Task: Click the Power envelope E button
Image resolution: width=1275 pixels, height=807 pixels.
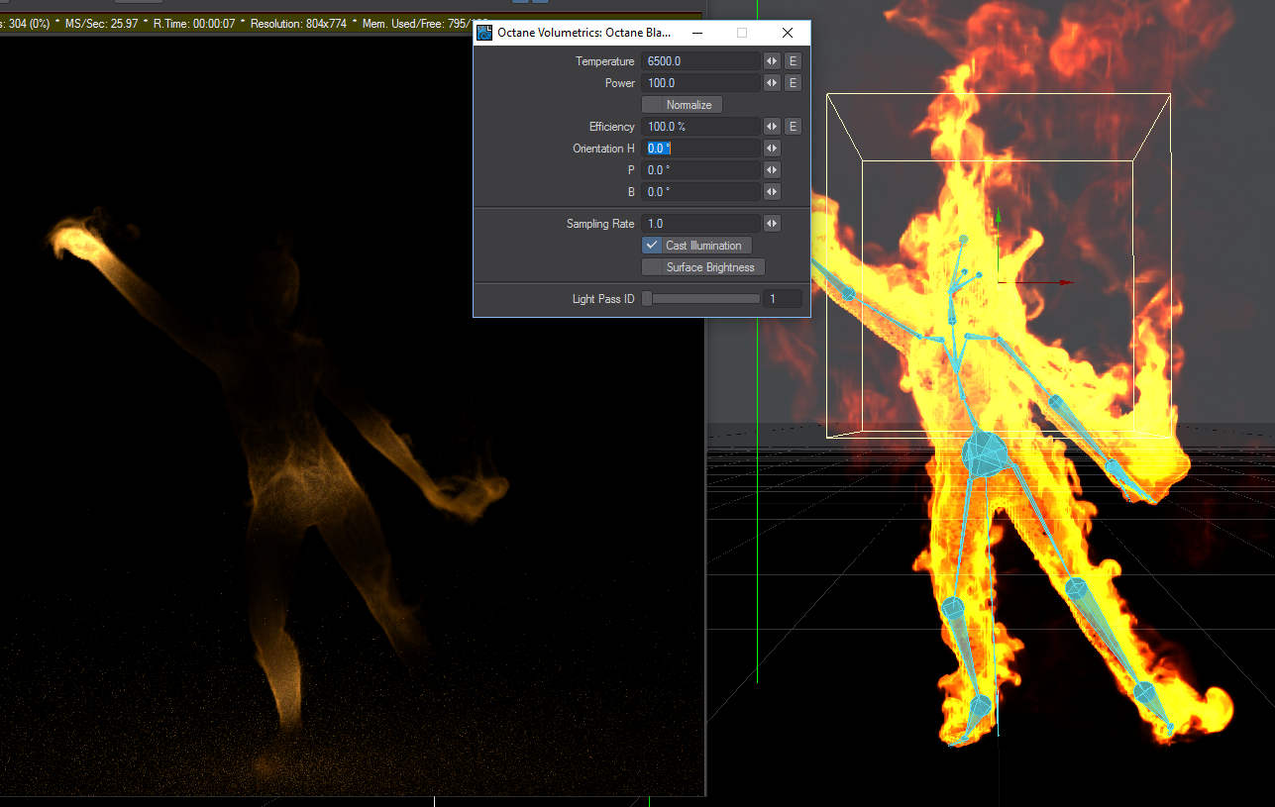Action: tap(793, 83)
